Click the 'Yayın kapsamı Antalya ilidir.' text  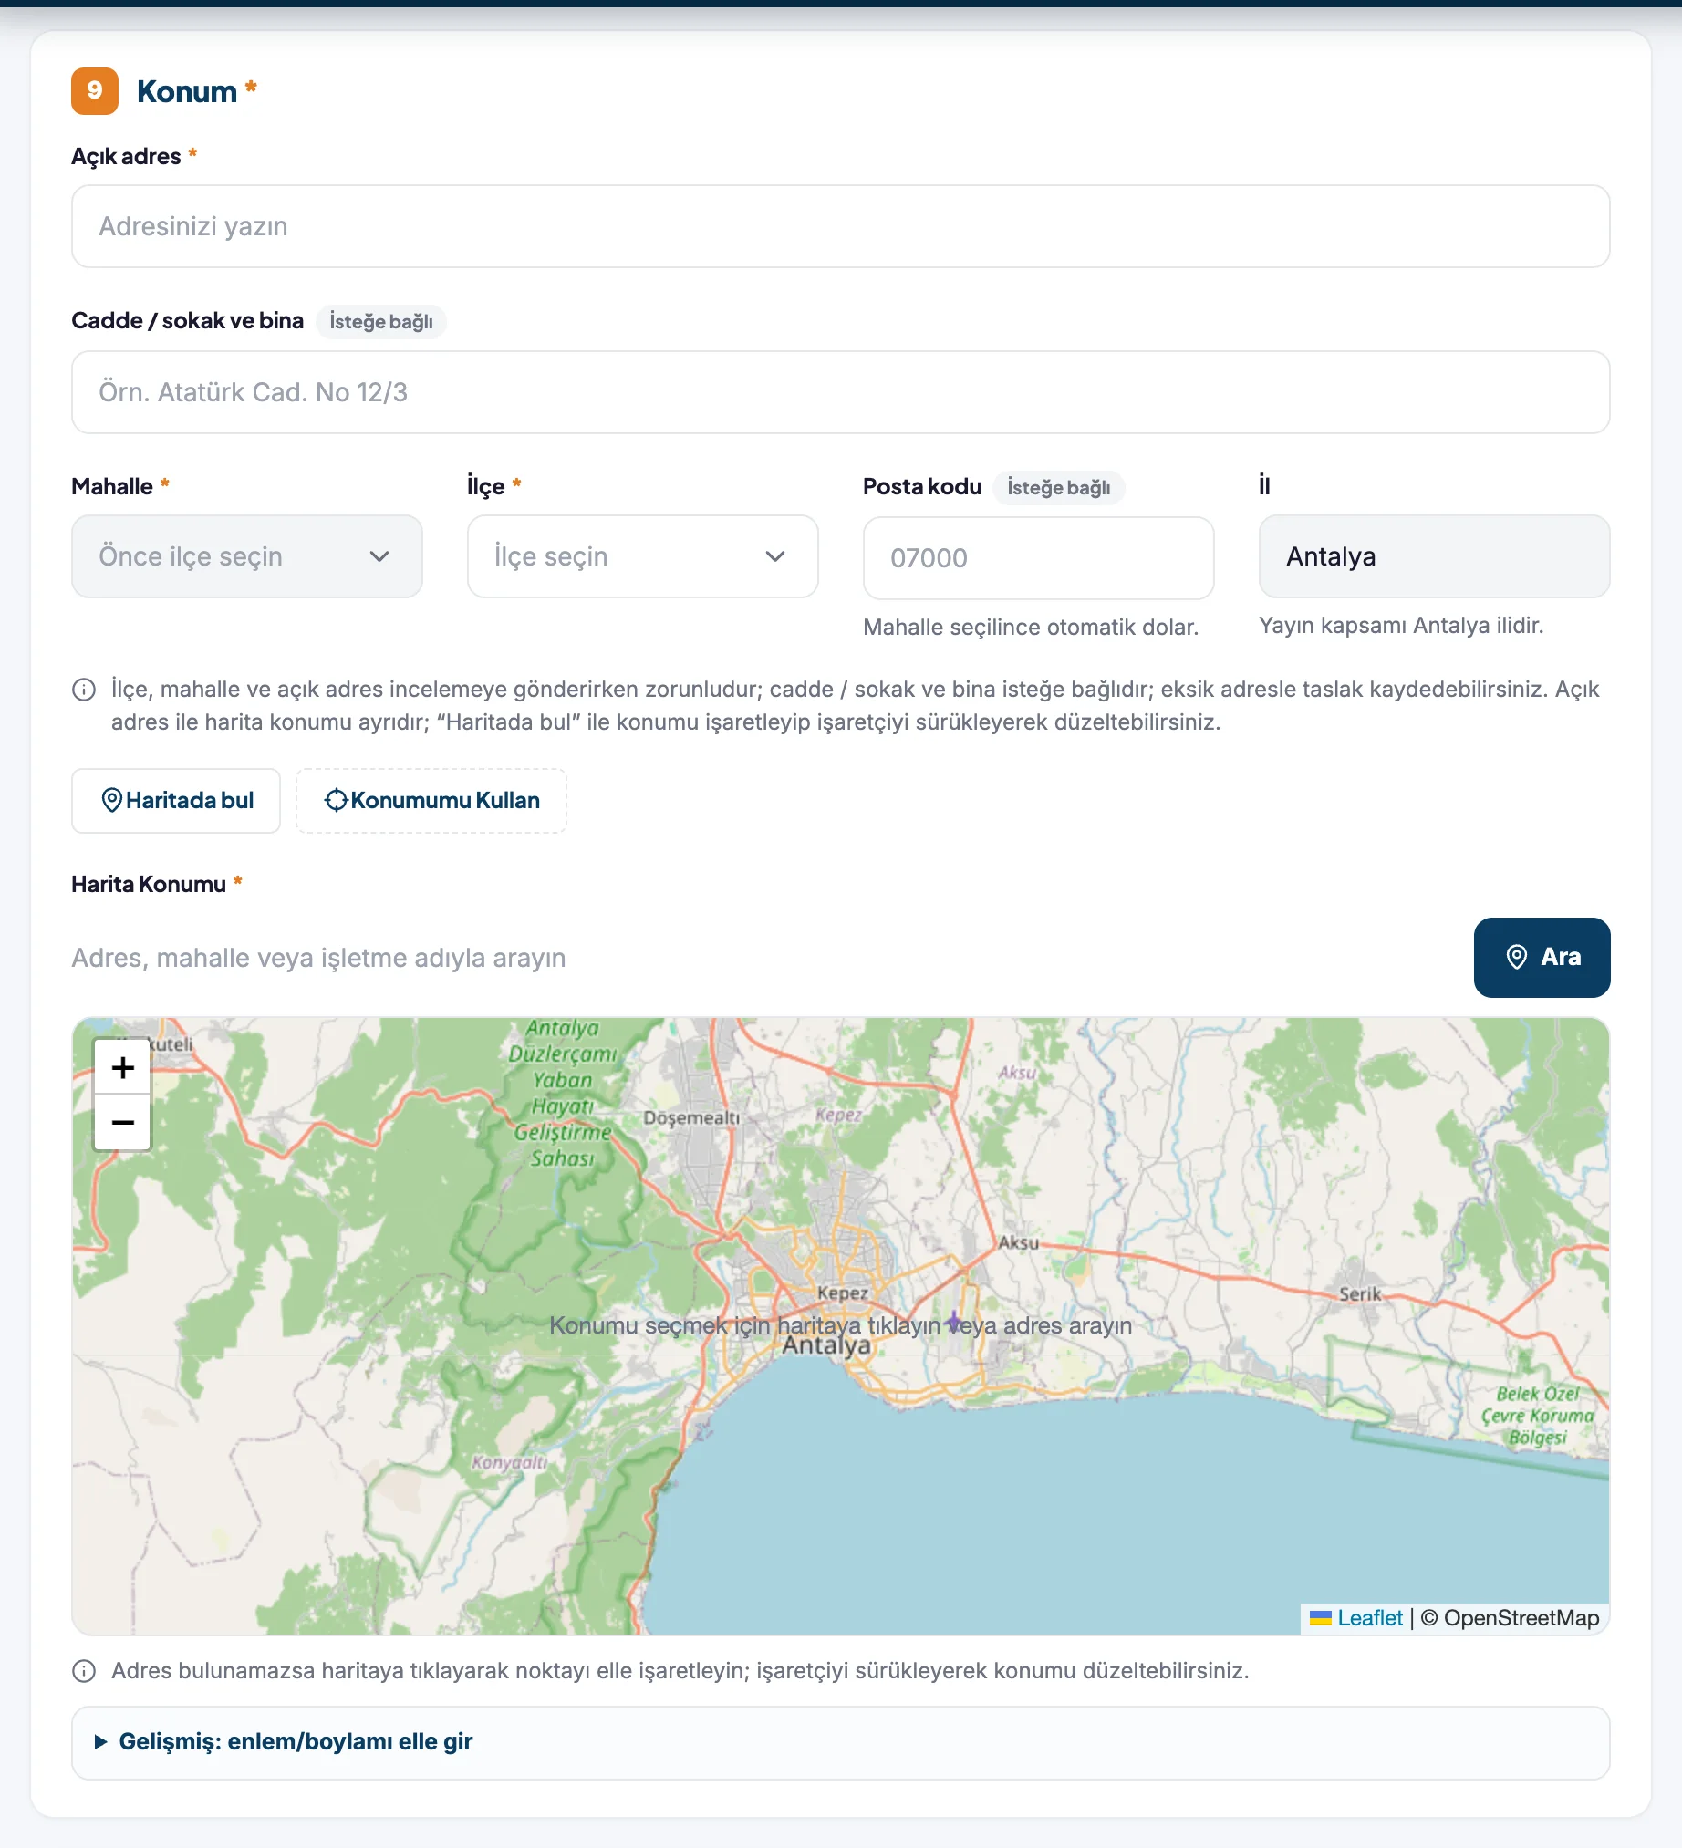point(1401,625)
